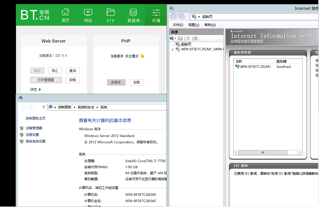Image resolution: width=319 pixels, height=207 pixels.
Task: Click the computer icon in System address bar
Action: (x=50, y=107)
